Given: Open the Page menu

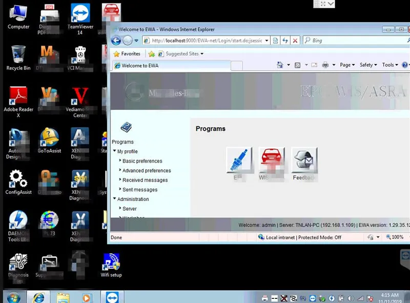Looking at the screenshot, I should (347, 65).
